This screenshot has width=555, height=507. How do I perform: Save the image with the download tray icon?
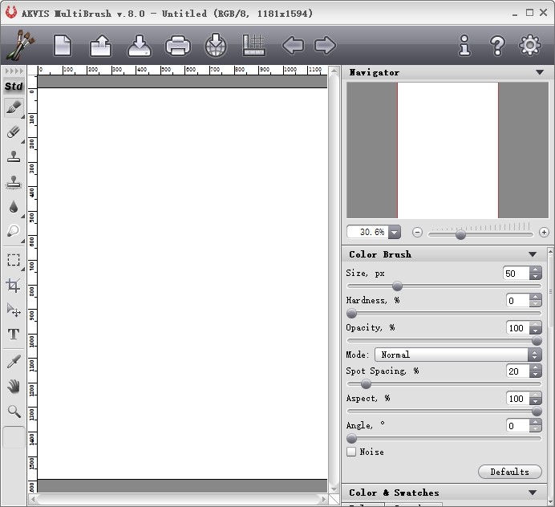(140, 45)
